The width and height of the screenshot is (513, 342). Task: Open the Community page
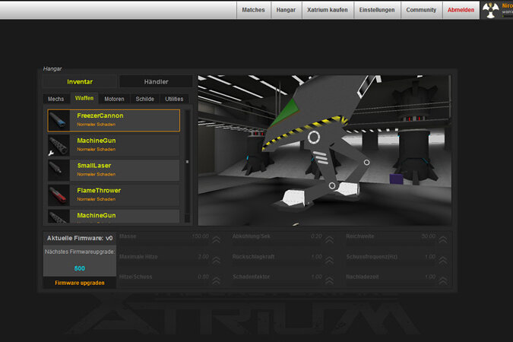(421, 10)
